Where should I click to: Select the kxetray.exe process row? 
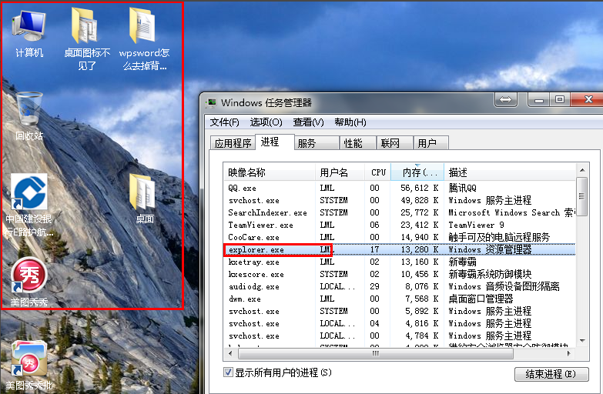pos(399,262)
